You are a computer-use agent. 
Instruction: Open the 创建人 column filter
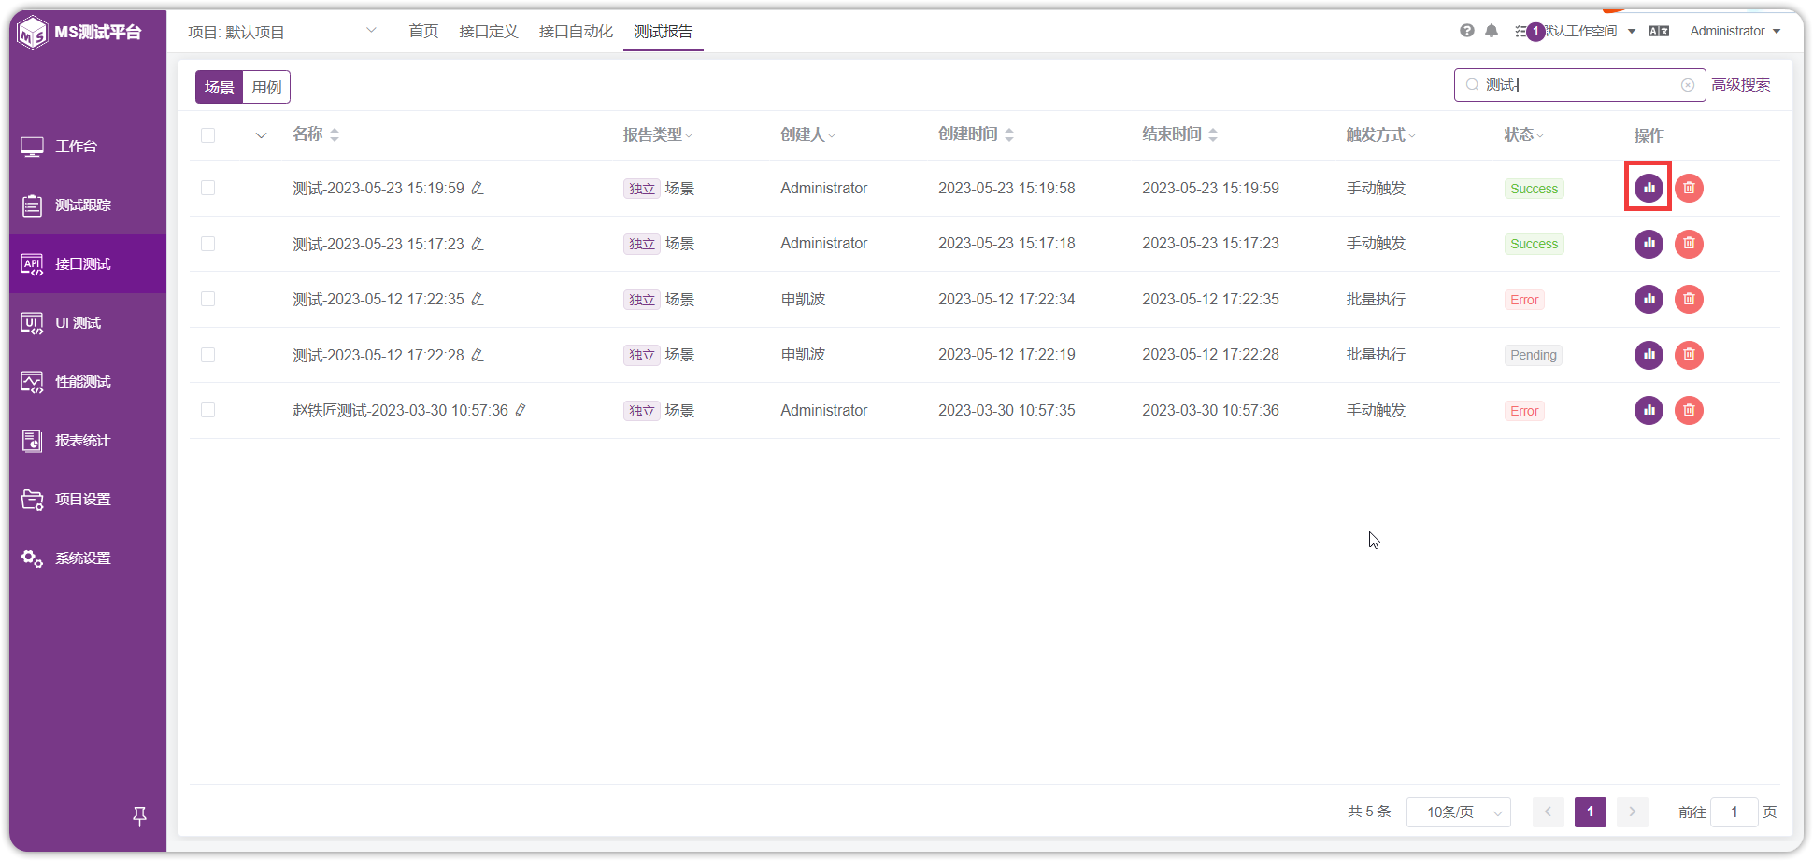832,136
